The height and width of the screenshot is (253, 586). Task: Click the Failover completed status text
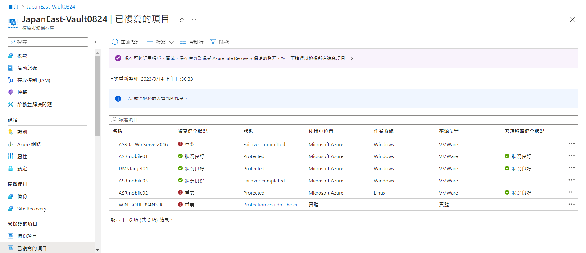[264, 181]
